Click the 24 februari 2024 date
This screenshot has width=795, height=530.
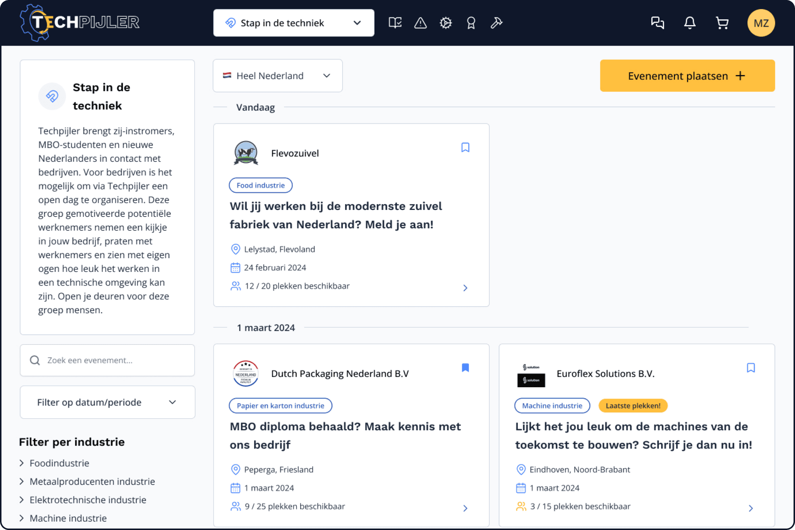point(275,268)
